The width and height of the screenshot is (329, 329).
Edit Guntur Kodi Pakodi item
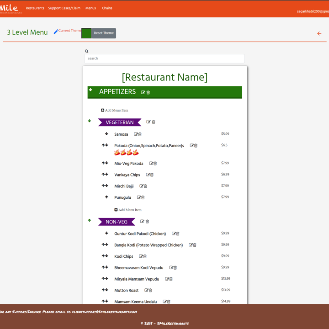pos(174,233)
